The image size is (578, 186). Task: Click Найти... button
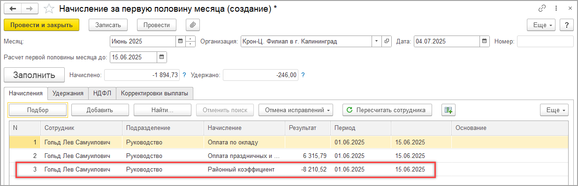click(162, 110)
